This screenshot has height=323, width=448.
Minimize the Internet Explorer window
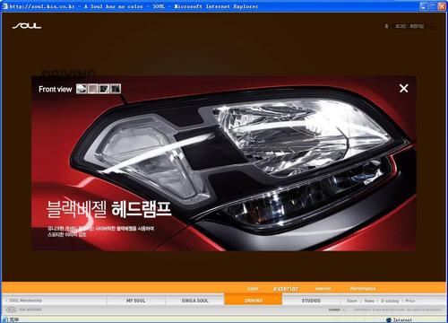pyautogui.click(x=424, y=6)
